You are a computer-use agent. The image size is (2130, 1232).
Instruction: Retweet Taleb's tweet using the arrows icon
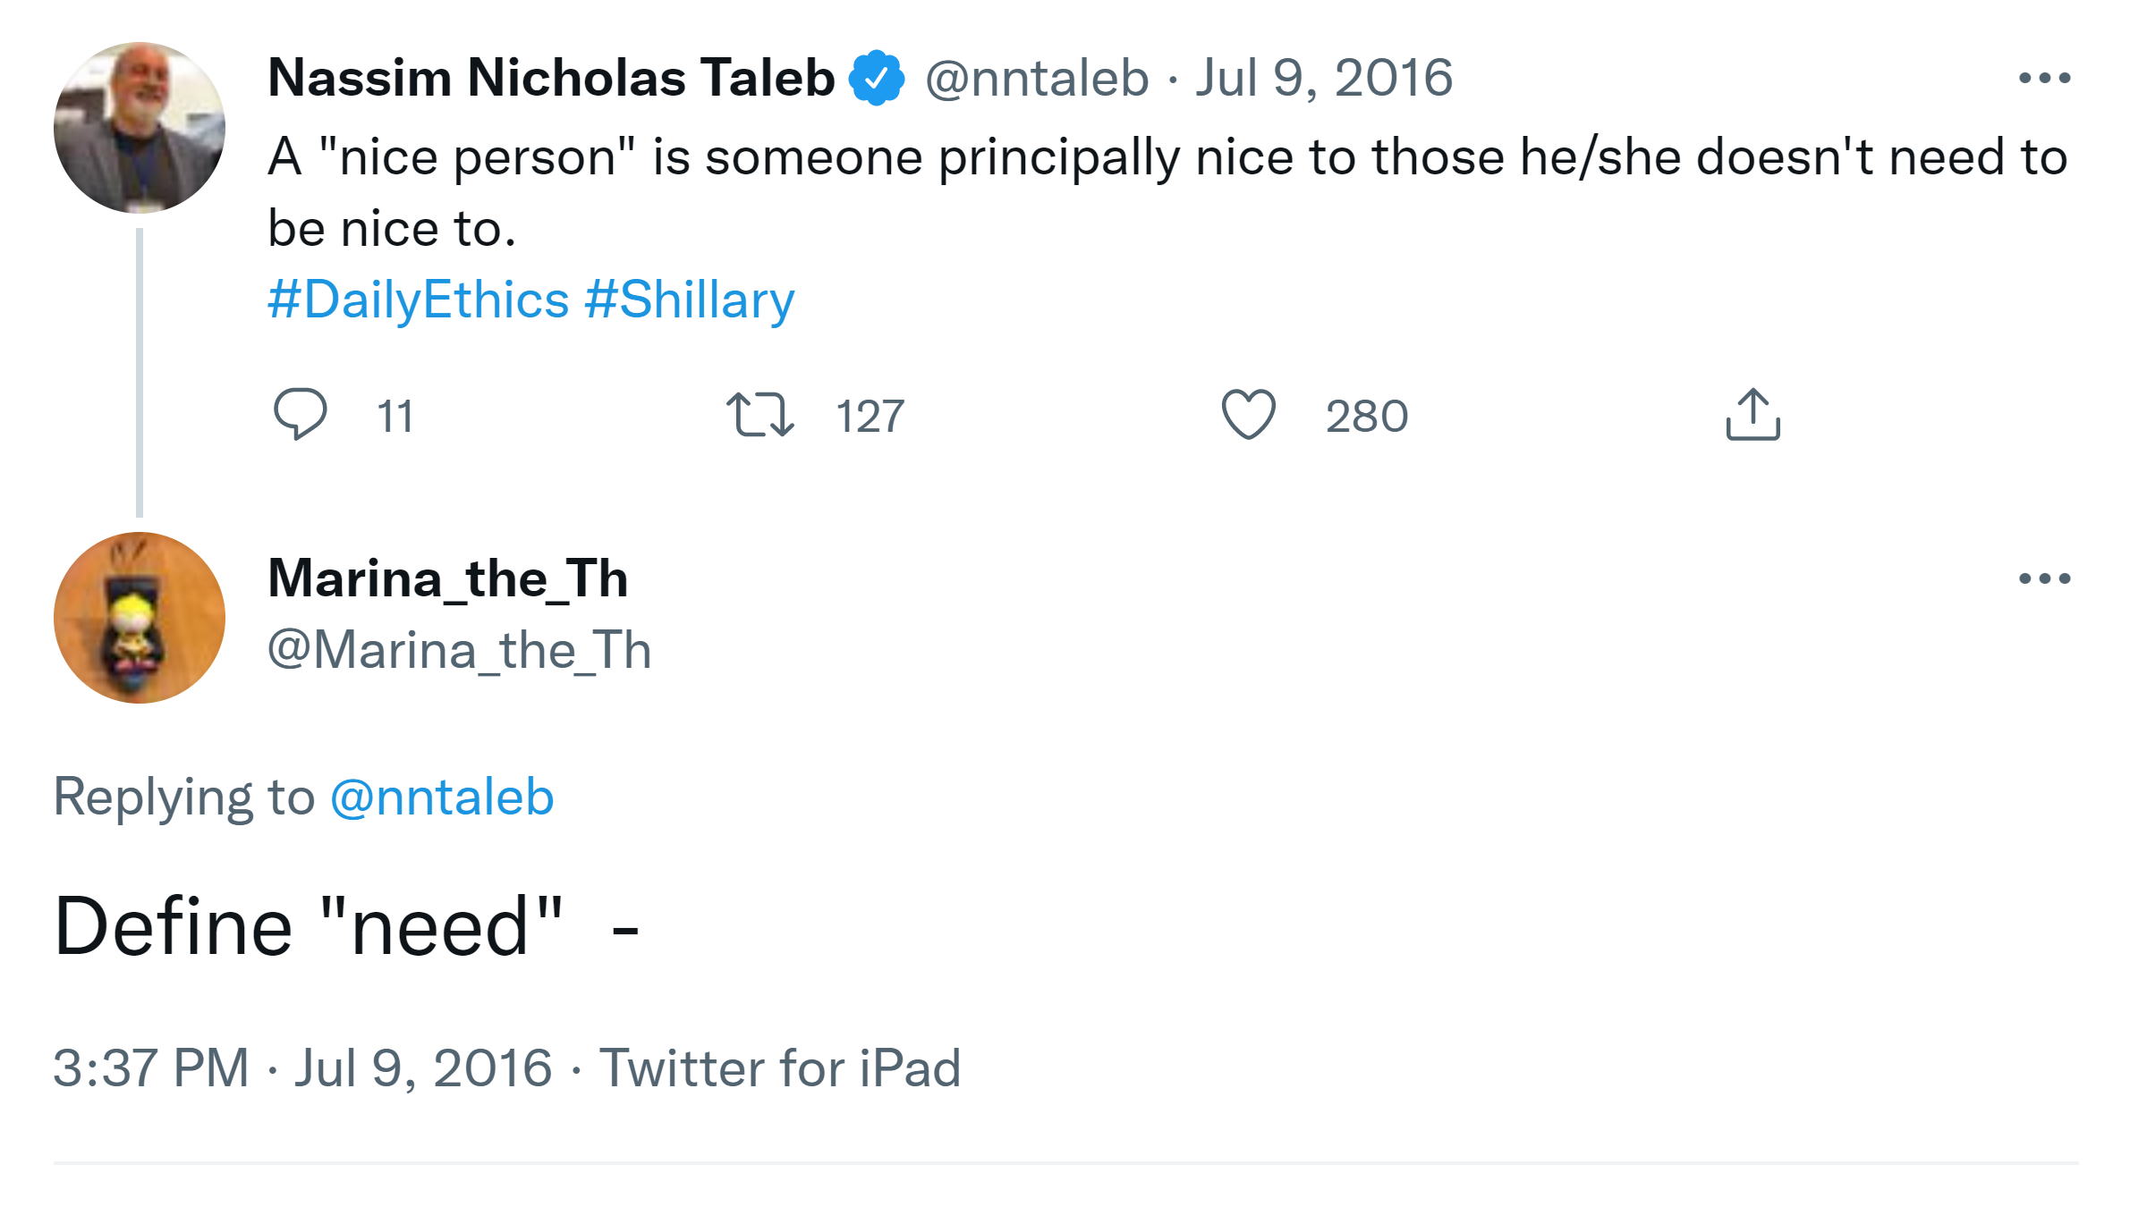[x=760, y=415]
